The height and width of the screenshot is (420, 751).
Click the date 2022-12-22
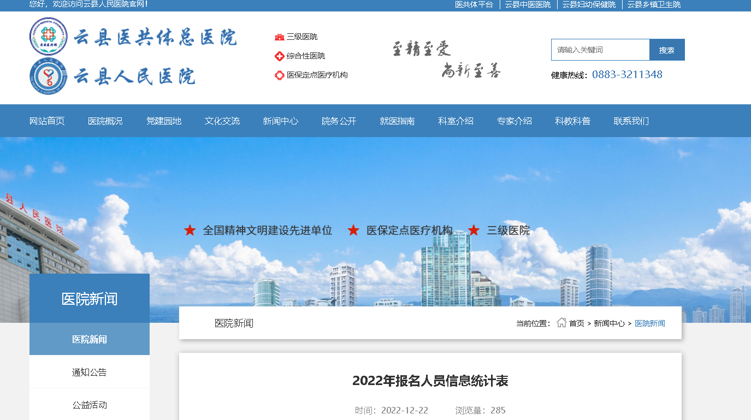[x=405, y=410]
